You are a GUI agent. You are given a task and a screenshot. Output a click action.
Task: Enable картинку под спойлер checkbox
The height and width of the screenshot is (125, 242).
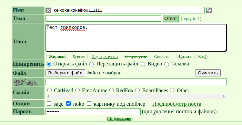click(89, 104)
